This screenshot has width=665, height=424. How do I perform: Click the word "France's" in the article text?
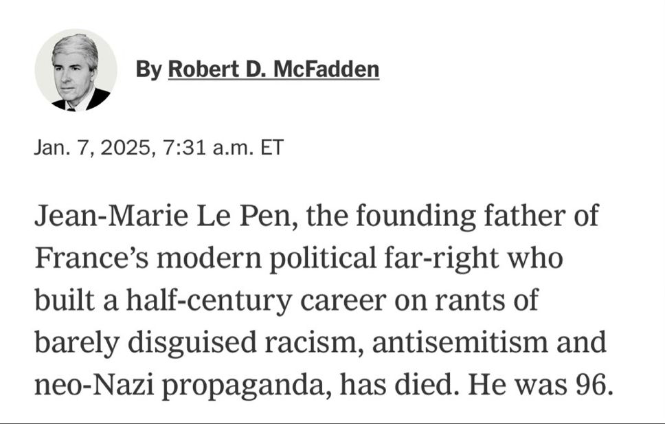pyautogui.click(x=91, y=258)
